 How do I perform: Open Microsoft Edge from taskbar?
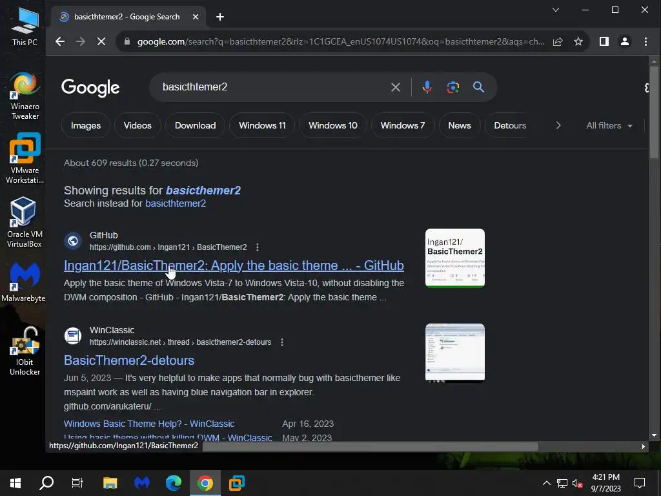point(173,483)
